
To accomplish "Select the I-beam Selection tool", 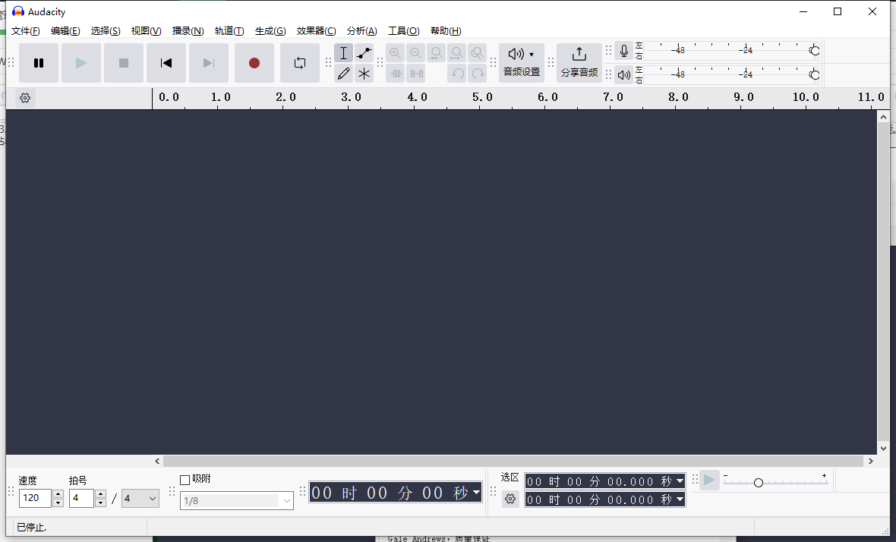I will pos(343,53).
